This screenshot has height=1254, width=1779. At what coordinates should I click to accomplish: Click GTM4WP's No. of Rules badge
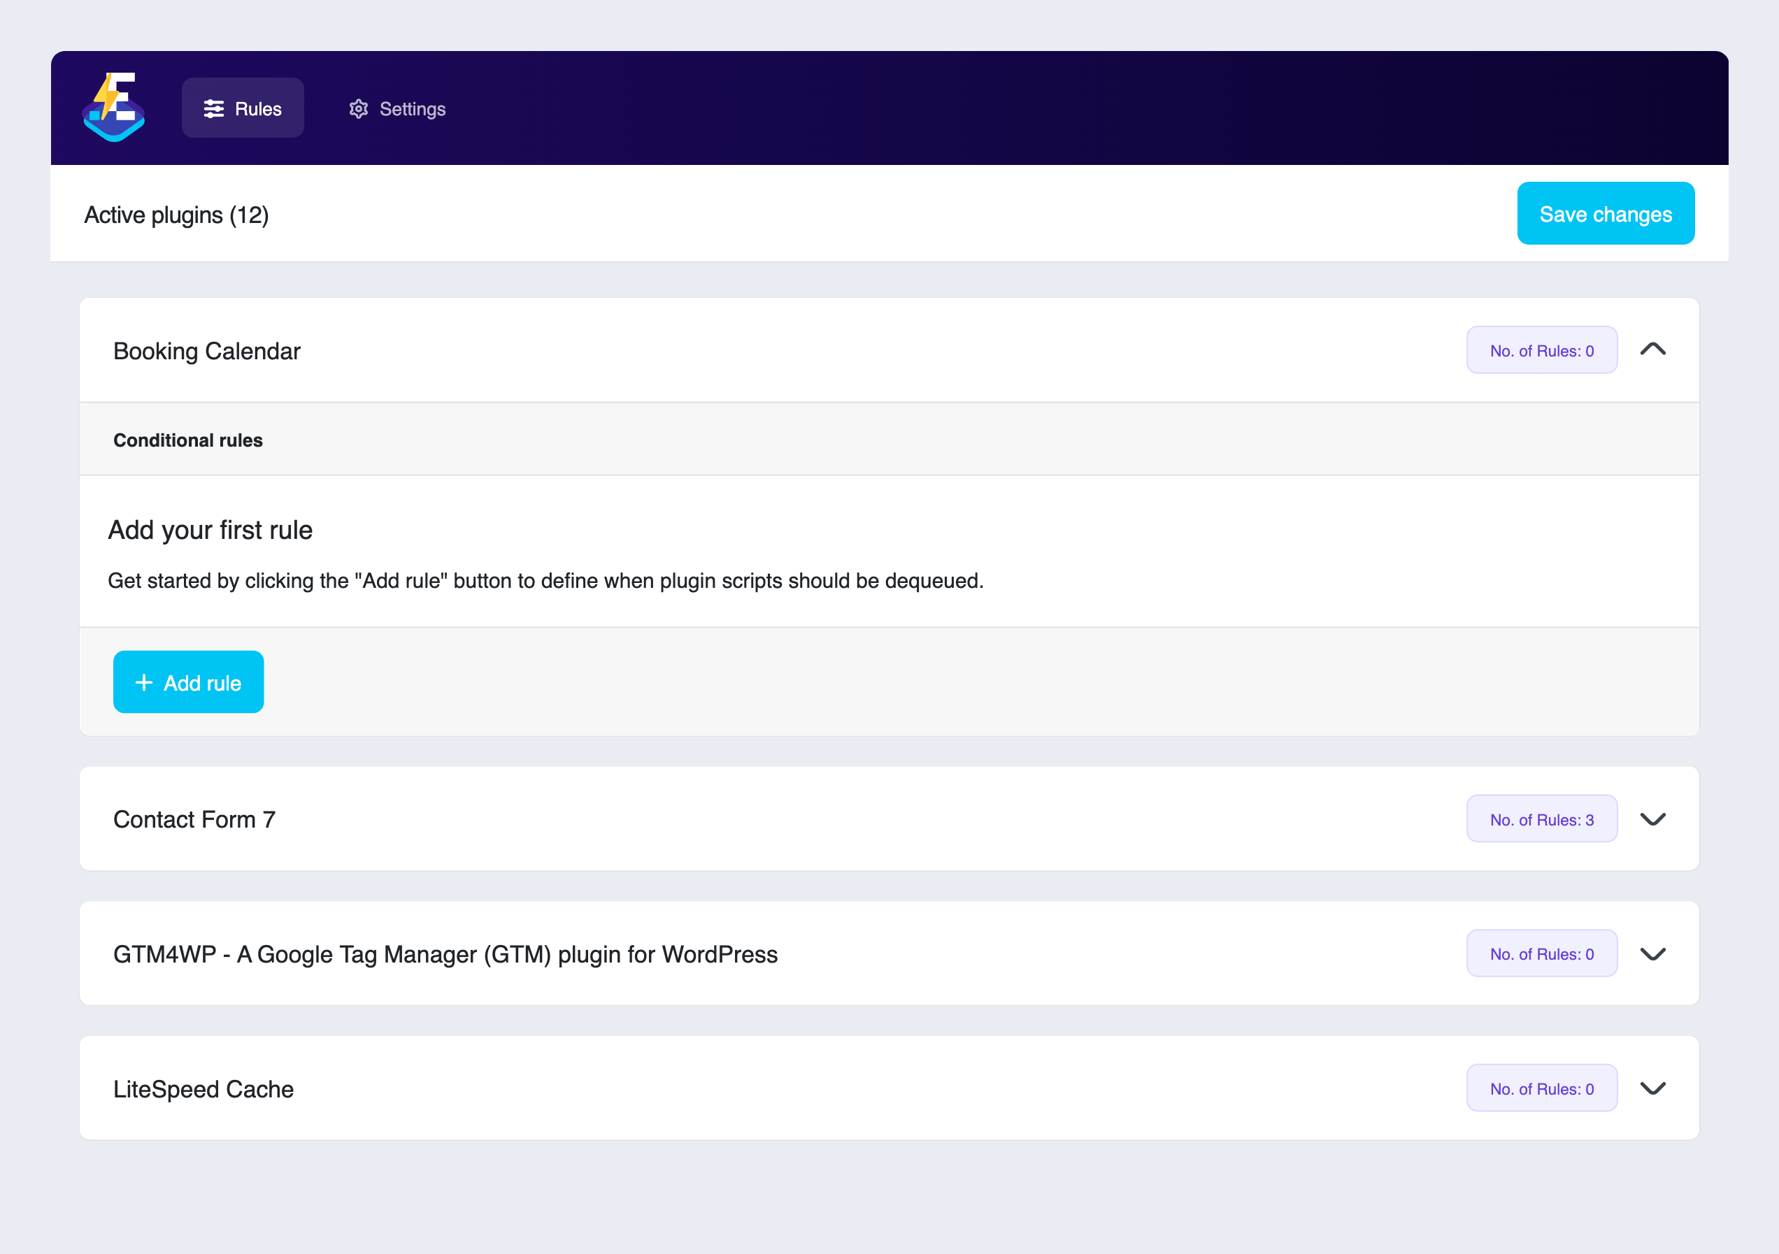click(1542, 954)
